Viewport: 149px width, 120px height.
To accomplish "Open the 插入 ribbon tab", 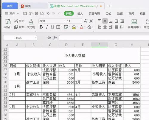I will pos(80,13).
